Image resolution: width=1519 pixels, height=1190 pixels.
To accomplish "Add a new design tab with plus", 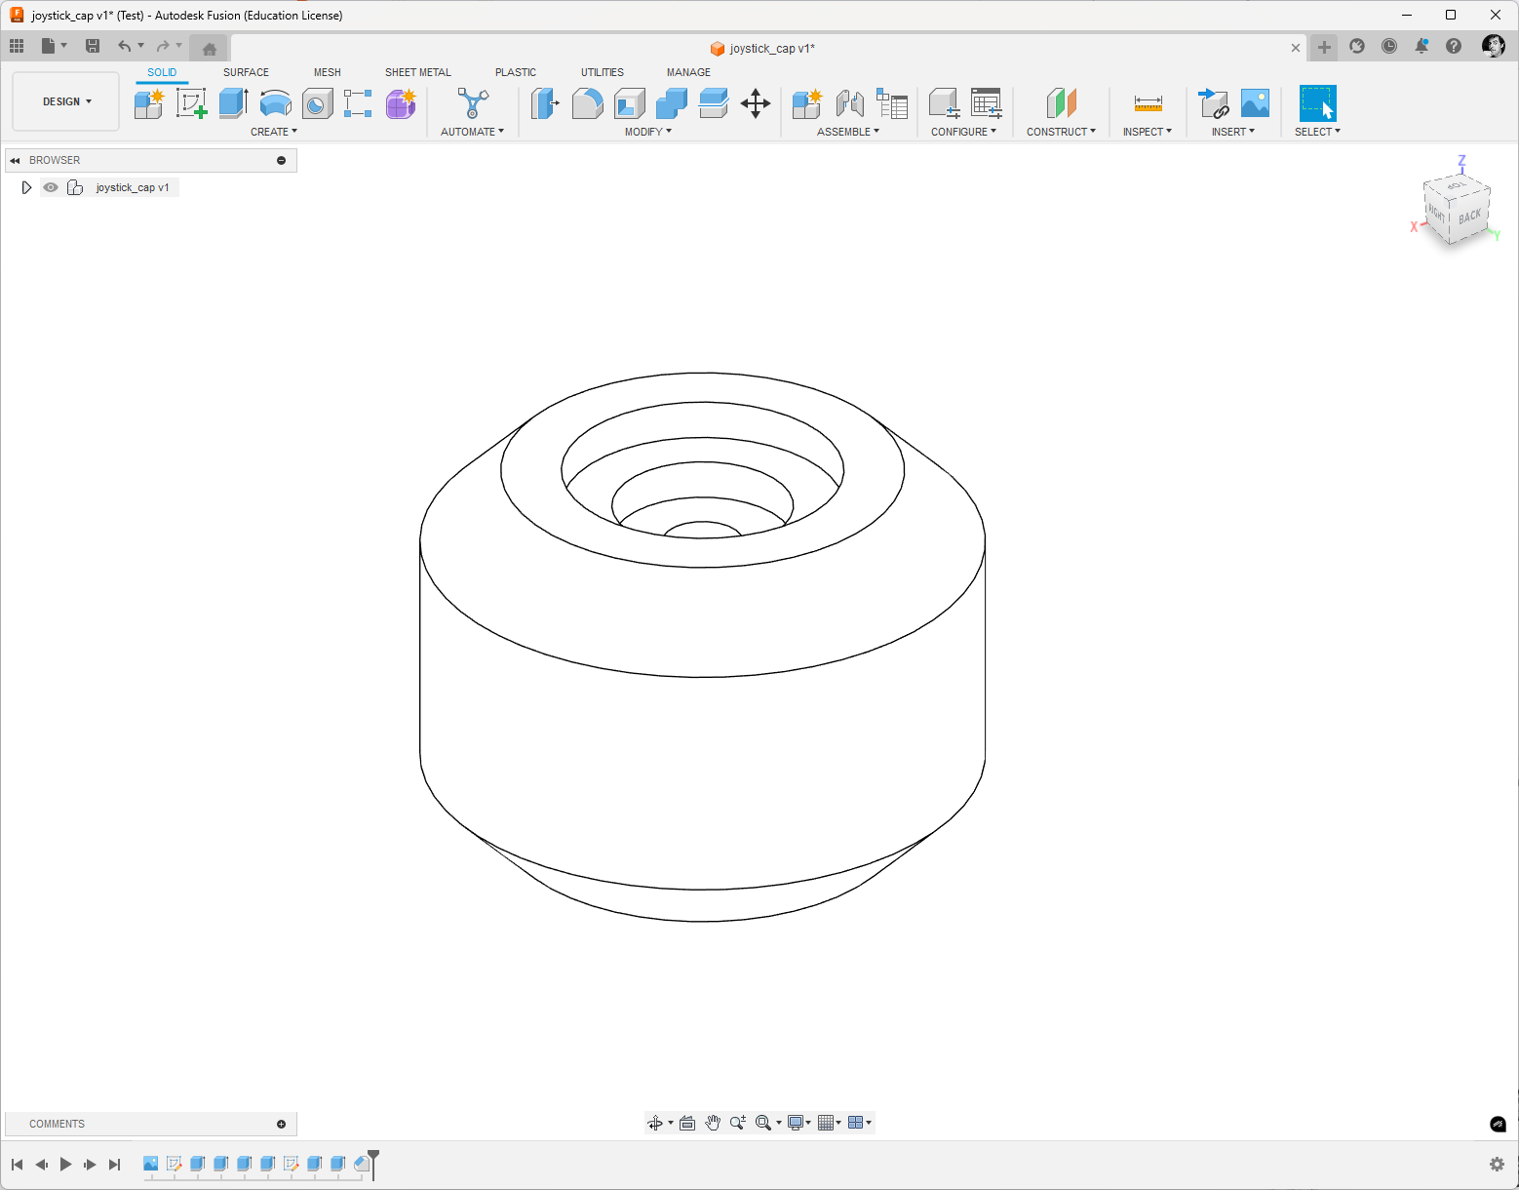I will (1324, 47).
